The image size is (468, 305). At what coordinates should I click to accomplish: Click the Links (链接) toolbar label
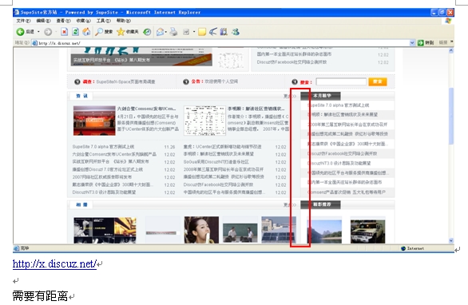point(443,42)
